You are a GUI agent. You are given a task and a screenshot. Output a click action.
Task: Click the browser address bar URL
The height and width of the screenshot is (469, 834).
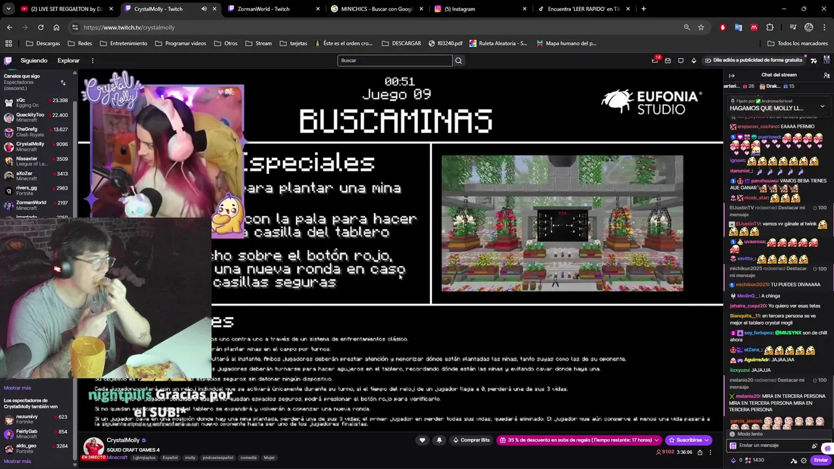129,27
